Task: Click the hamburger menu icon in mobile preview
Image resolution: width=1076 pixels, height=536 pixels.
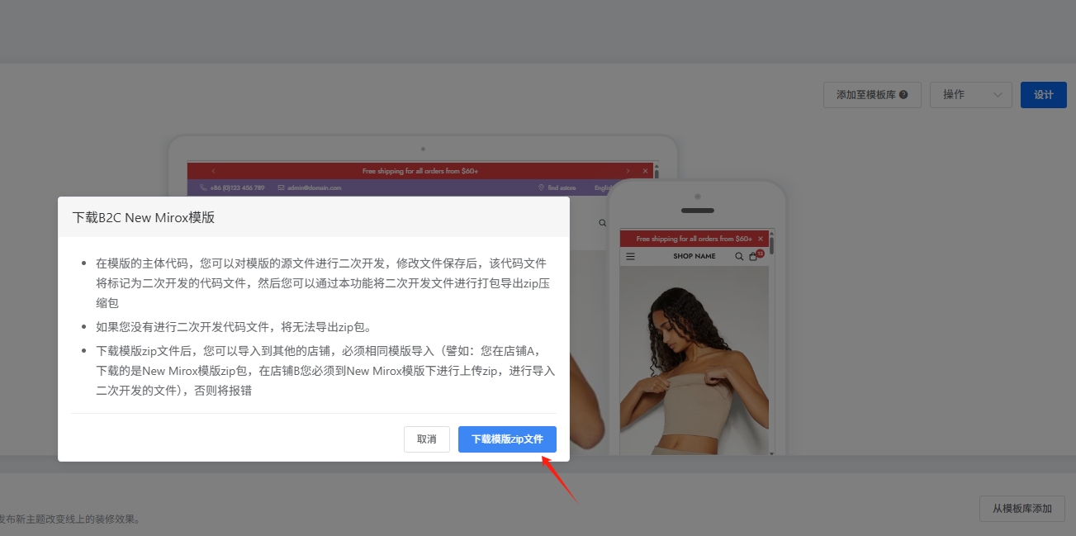Action: point(631,257)
